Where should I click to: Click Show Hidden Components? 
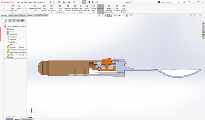point(60,9)
